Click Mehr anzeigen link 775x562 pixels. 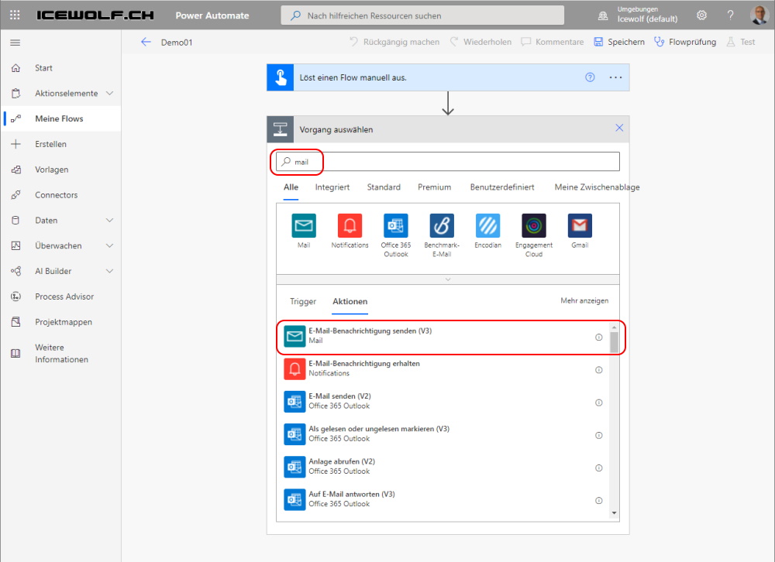tap(584, 300)
